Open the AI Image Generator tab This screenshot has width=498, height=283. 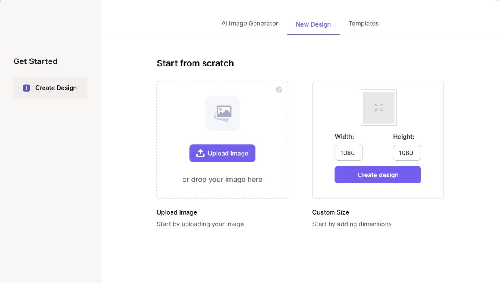point(250,24)
